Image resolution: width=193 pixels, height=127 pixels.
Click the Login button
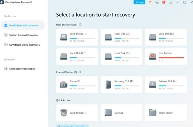pos(139,2)
